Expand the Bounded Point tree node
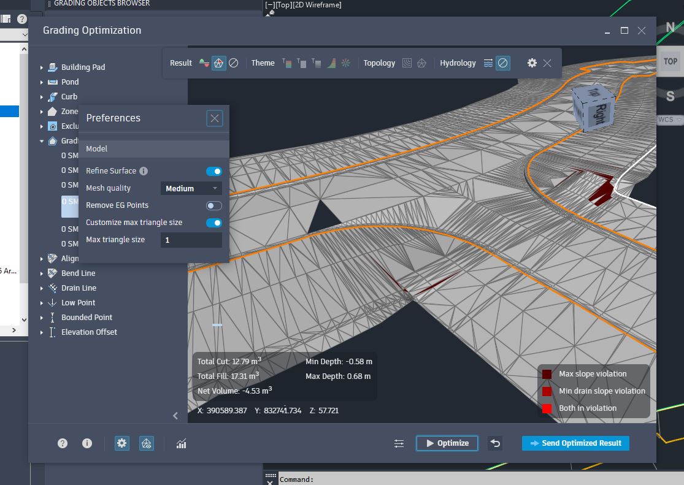684x485 pixels. 42,318
